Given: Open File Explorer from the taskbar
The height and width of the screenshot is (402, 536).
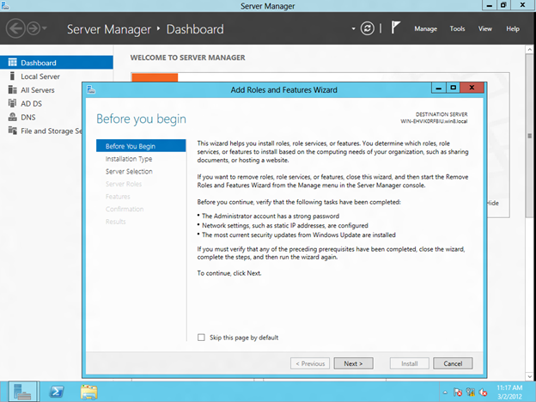Looking at the screenshot, I should click(88, 392).
